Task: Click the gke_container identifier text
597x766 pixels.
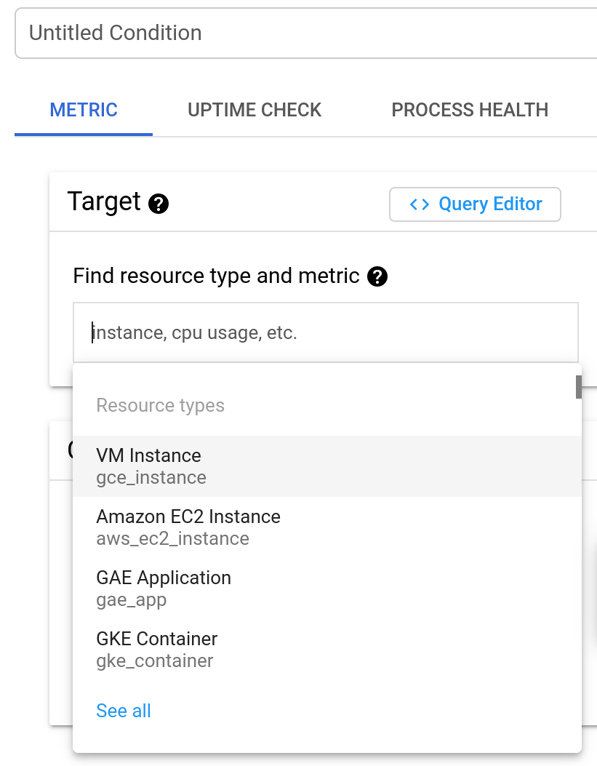Action: (155, 661)
